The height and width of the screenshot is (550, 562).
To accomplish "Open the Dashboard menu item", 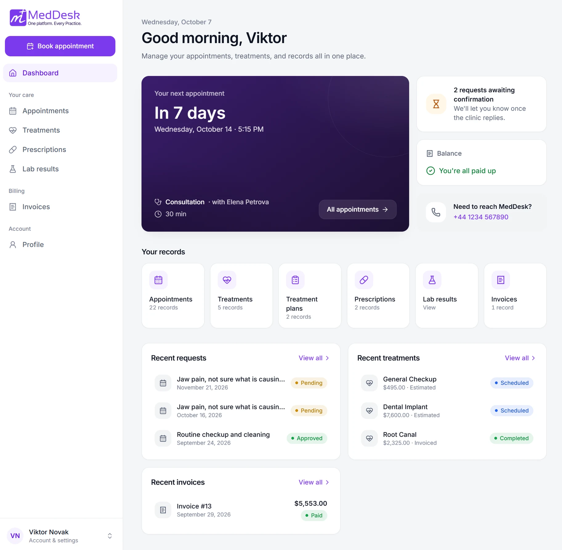I will (x=60, y=73).
